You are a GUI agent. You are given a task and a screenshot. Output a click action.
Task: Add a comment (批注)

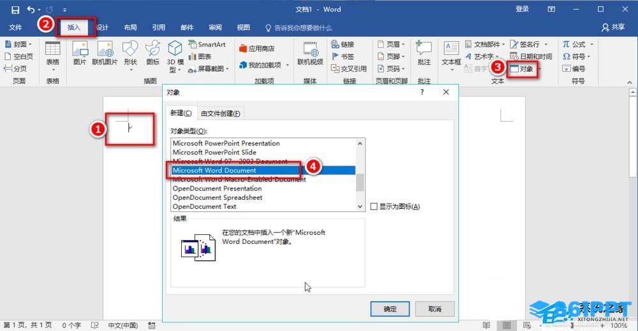(424, 53)
